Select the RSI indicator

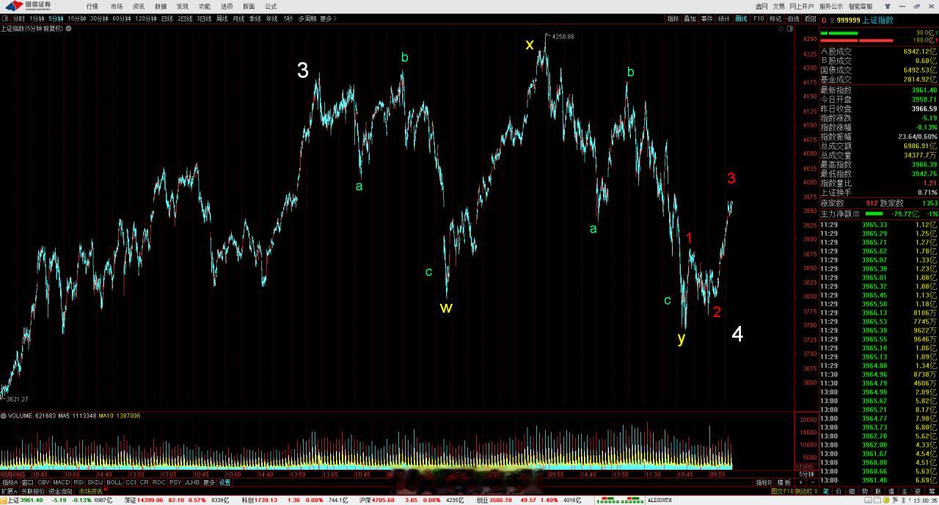(78, 482)
